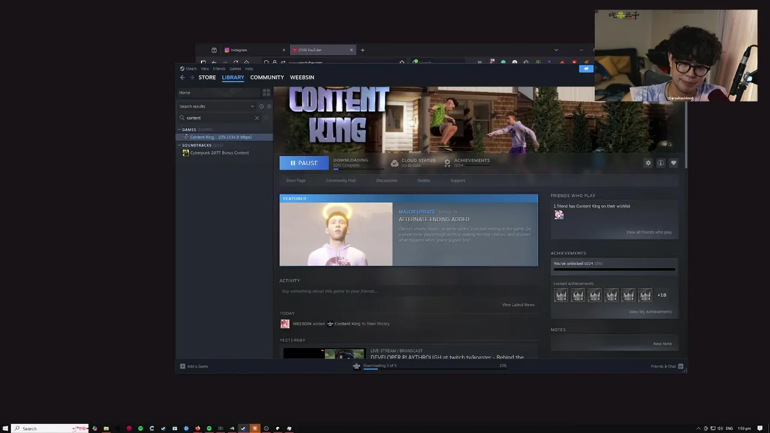The image size is (770, 433).
Task: Open the WEEBSIN profile tab
Action: click(x=302, y=78)
